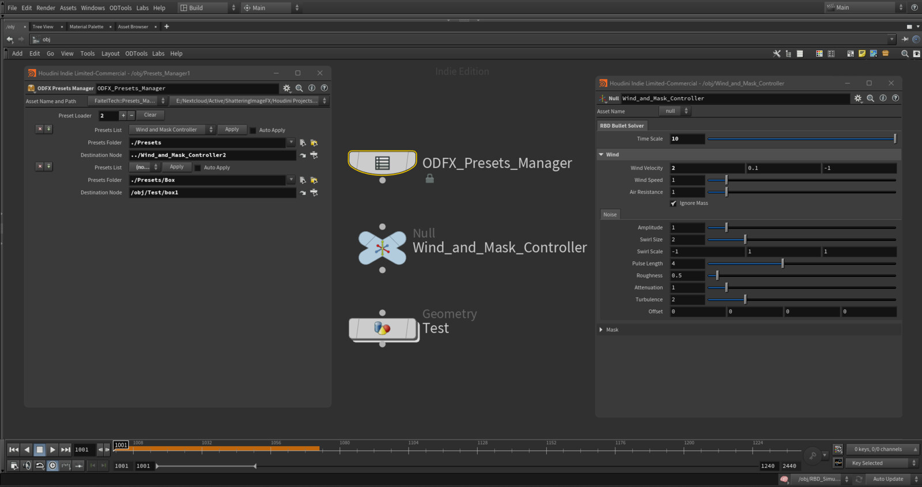Open node info in Wind_and_Mask_Controller window

click(883, 98)
